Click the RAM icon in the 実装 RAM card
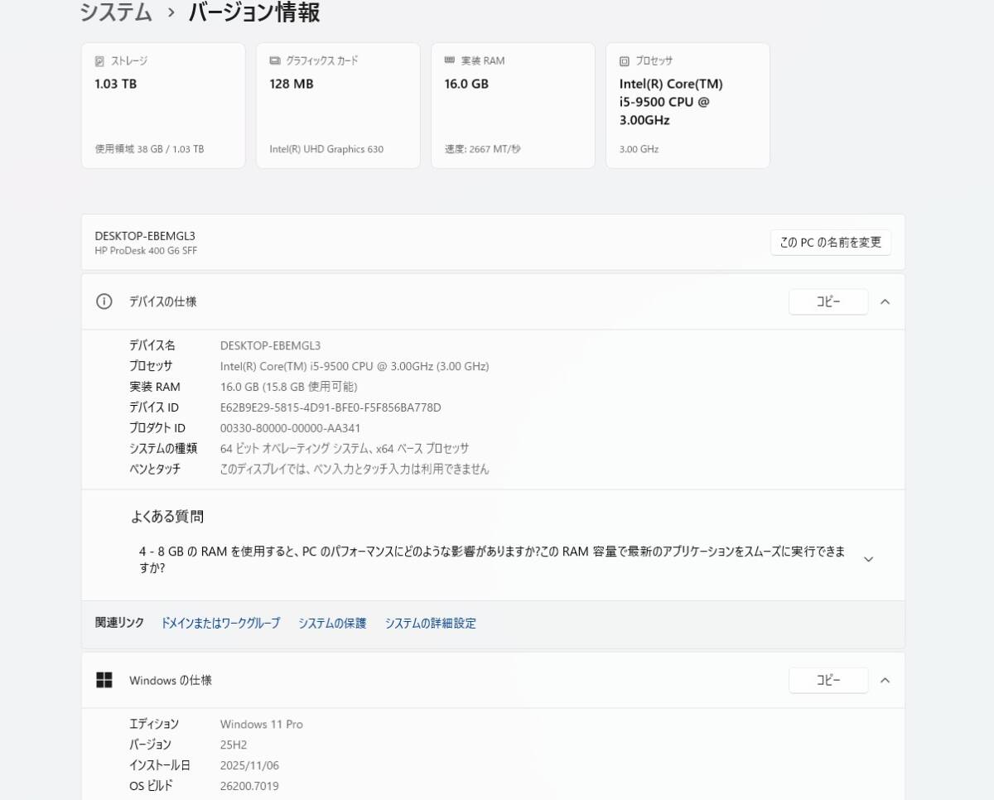The width and height of the screenshot is (994, 800). (449, 61)
